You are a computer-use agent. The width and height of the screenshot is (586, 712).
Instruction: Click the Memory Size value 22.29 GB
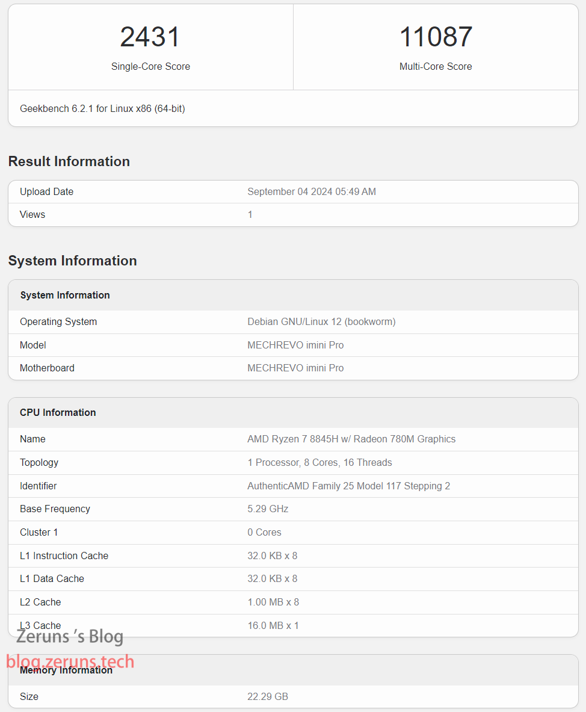268,697
